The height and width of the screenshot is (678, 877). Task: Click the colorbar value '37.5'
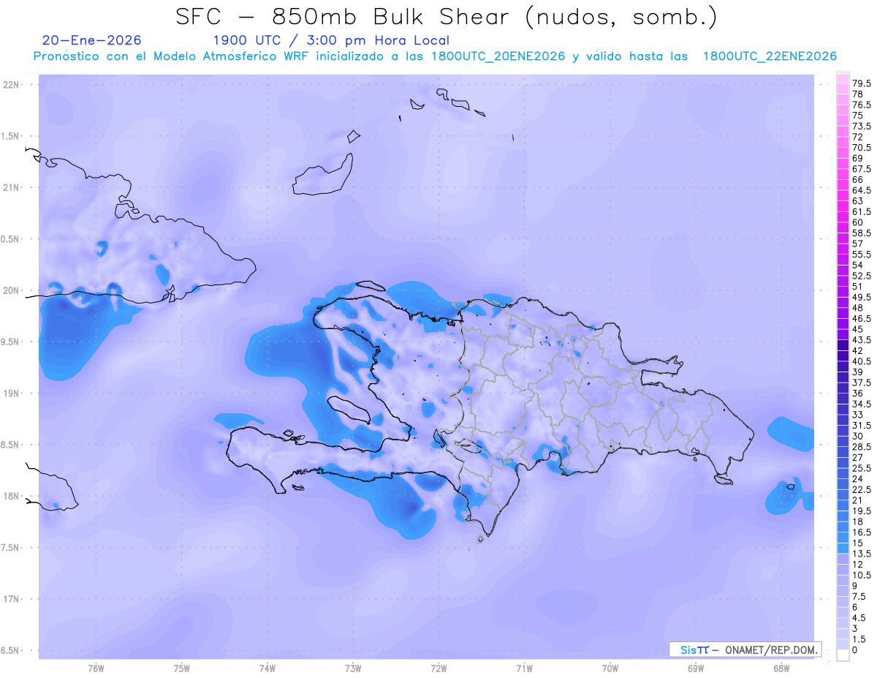tap(862, 383)
